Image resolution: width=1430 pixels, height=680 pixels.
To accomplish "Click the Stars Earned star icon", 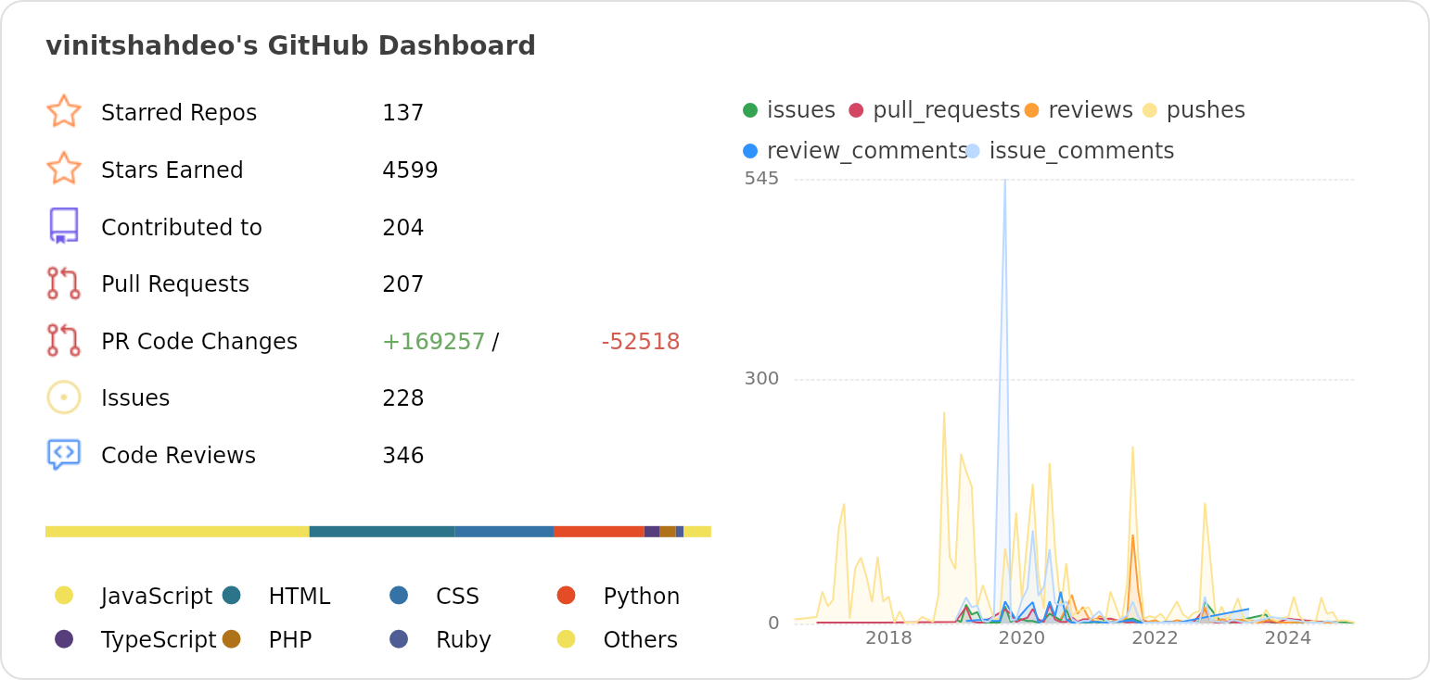I will click(x=63, y=169).
